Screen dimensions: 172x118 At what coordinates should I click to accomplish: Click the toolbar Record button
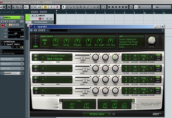point(57,7)
